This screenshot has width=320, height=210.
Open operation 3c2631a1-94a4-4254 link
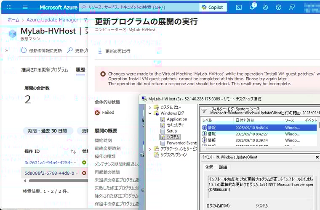click(x=51, y=163)
